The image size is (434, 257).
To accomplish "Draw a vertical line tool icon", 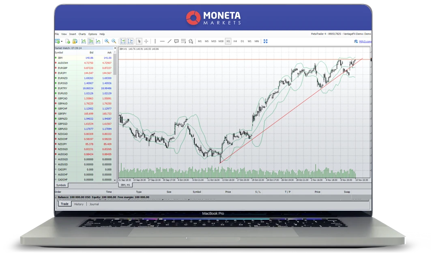I will (155, 41).
